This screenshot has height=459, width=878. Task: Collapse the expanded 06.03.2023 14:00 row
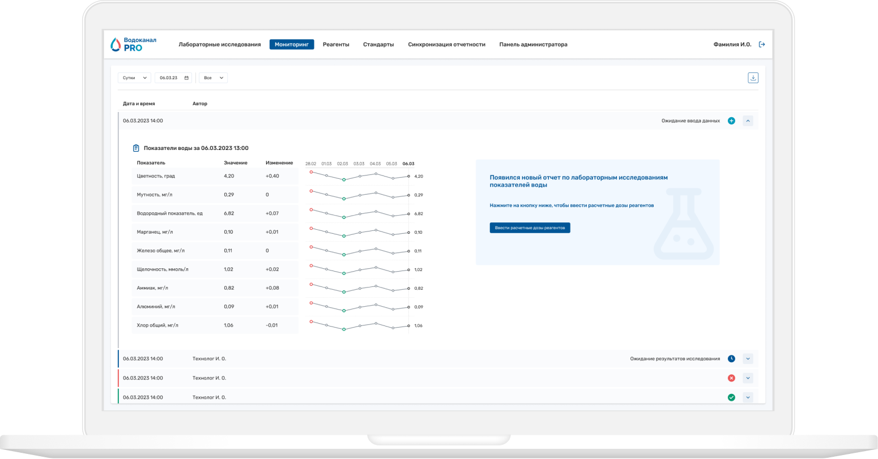pyautogui.click(x=748, y=121)
